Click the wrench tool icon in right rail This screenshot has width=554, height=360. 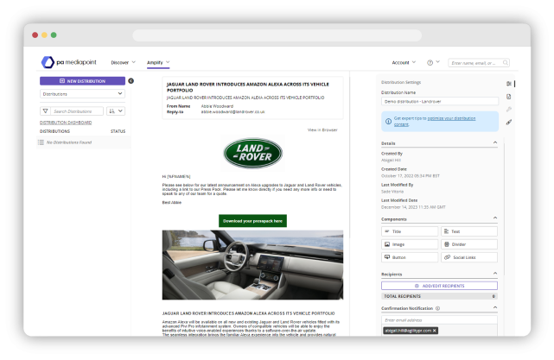tap(508, 109)
